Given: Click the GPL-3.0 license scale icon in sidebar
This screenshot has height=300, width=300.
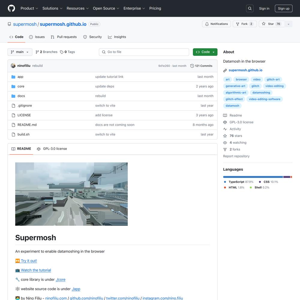Looking at the screenshot, I should [x=225, y=122].
